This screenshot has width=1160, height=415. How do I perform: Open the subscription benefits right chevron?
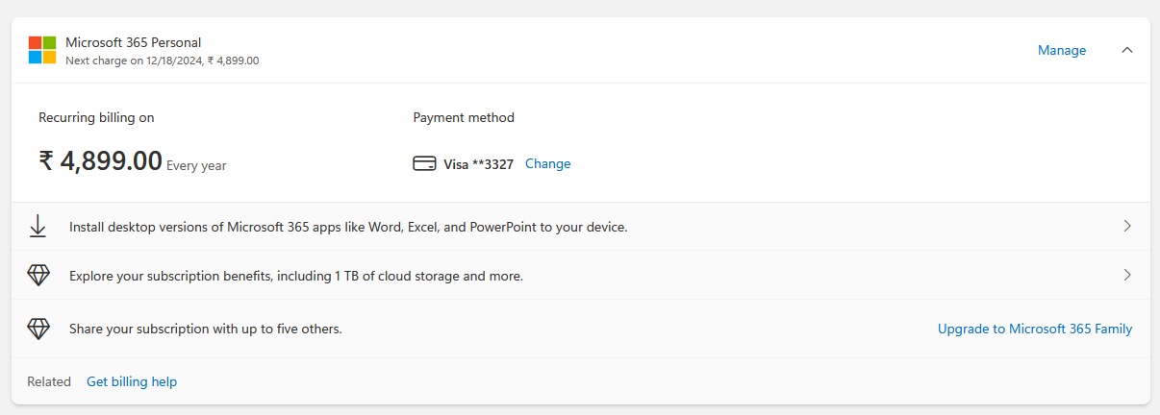point(1127,275)
